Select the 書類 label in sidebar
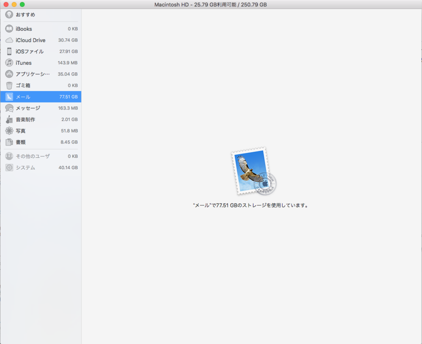 point(20,142)
